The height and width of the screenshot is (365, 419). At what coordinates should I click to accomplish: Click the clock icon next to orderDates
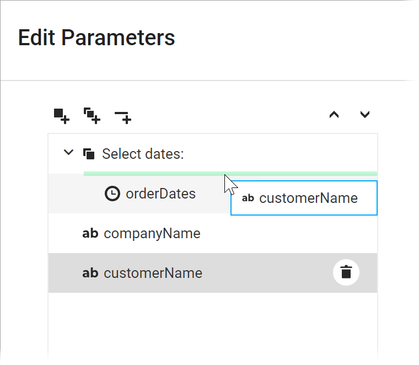pos(112,194)
